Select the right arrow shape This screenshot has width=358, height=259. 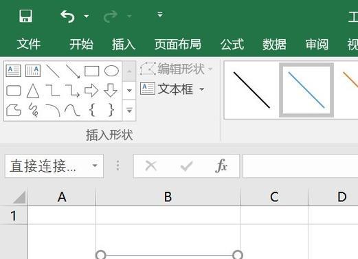coord(91,90)
